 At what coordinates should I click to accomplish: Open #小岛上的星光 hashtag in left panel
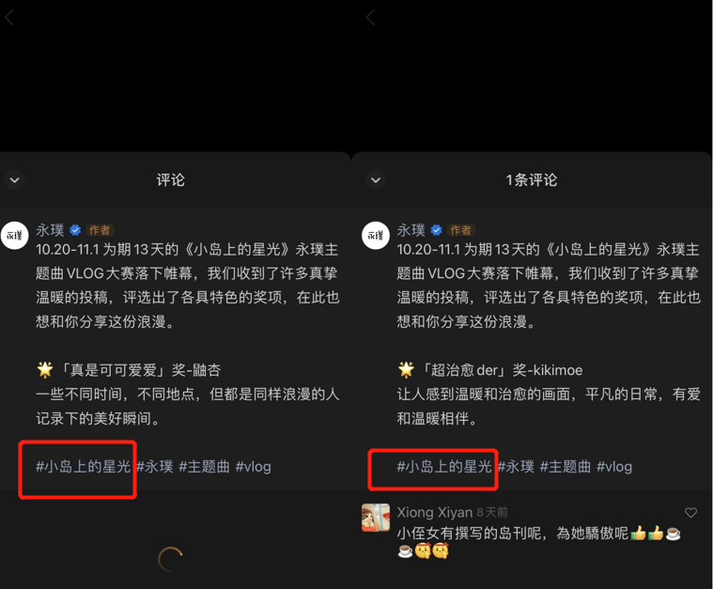84,467
